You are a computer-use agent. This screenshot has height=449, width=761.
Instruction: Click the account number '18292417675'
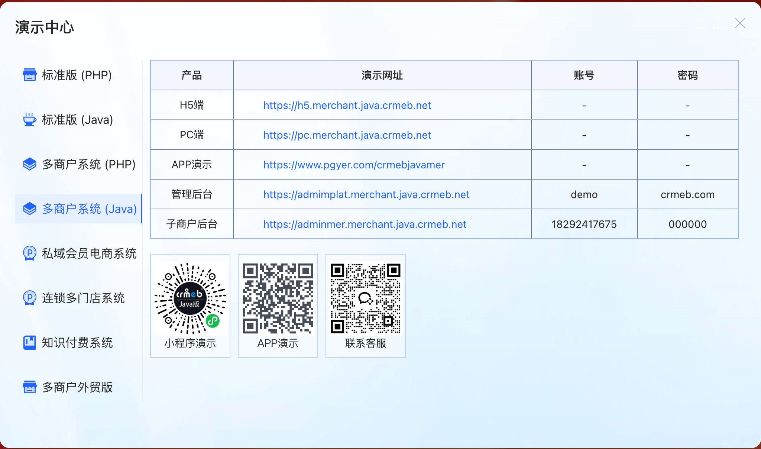pos(584,224)
